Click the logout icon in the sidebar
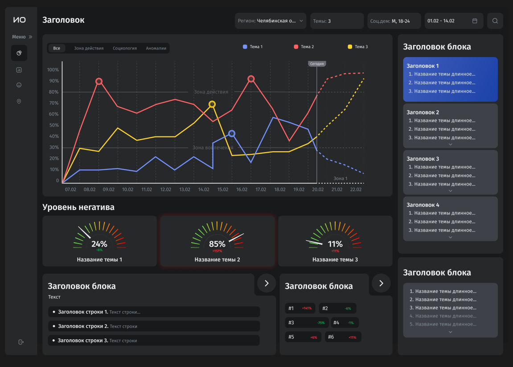The width and height of the screenshot is (513, 367). 21,342
